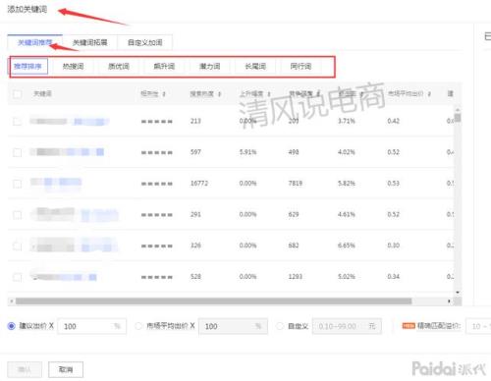
Task: Click the 3.71% click rate value
Action: tap(347, 121)
